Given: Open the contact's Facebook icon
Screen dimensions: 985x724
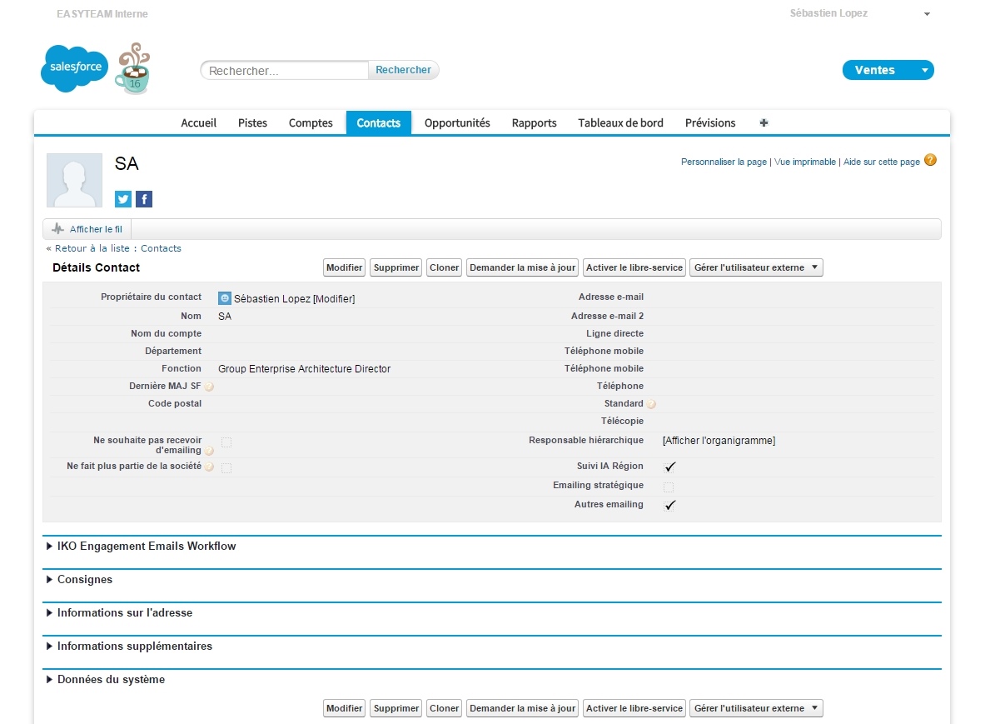Looking at the screenshot, I should 144,199.
